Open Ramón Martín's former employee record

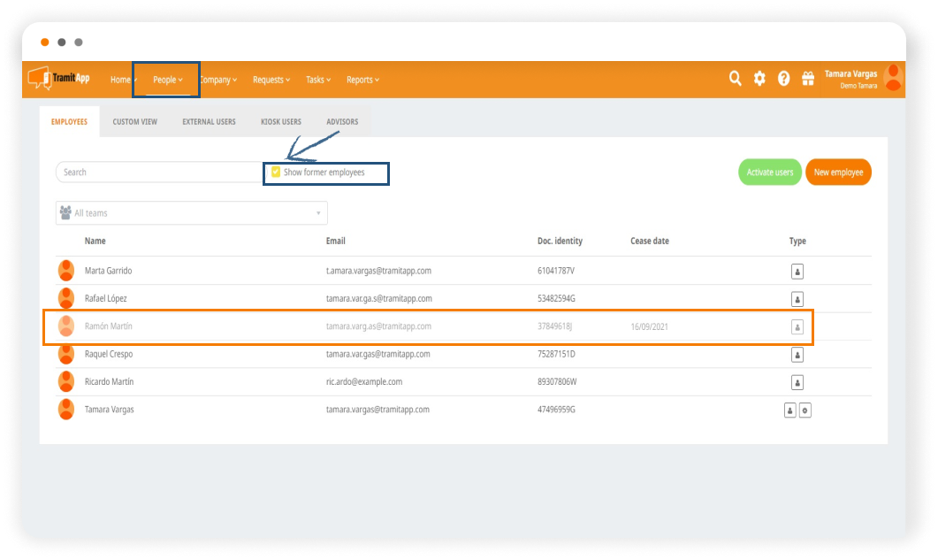click(x=108, y=326)
